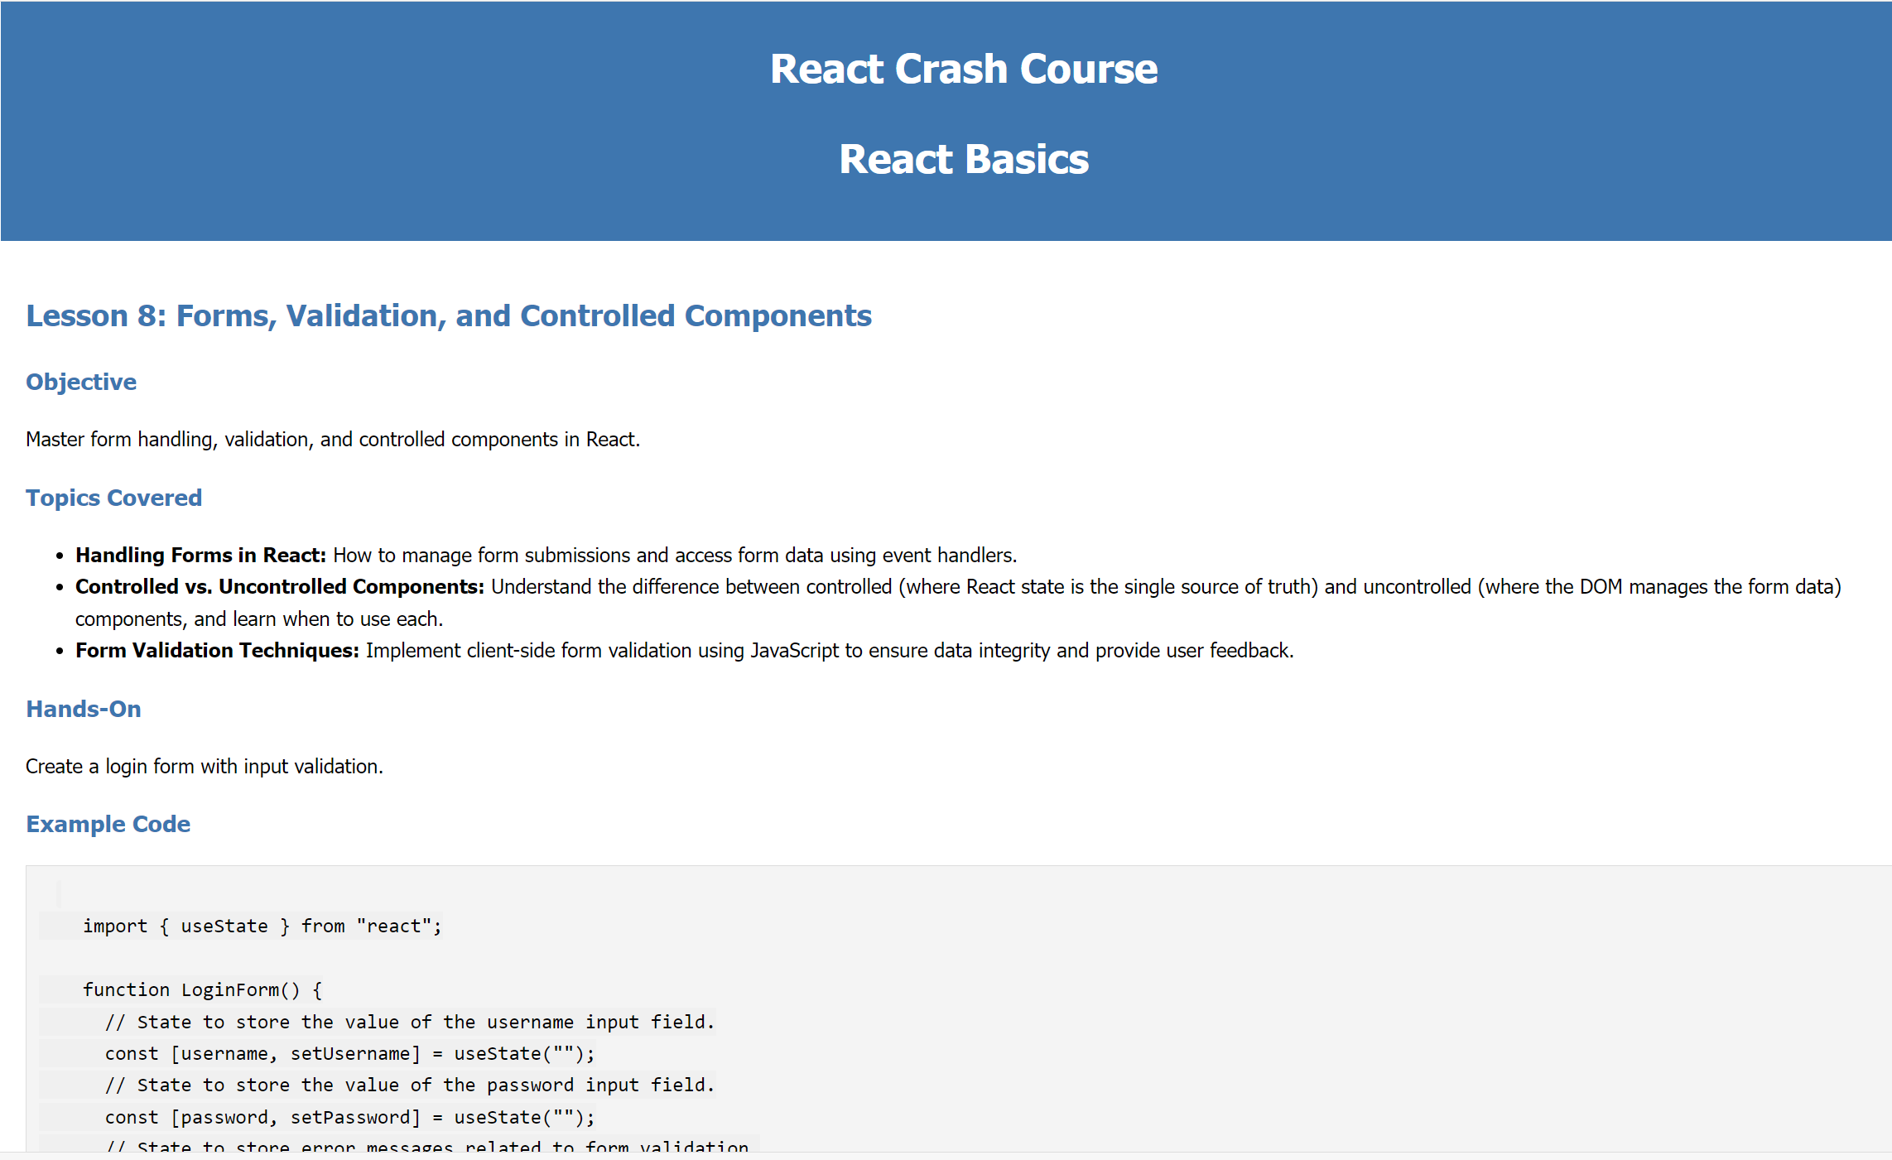
Task: Click the Topics Covered heading
Action: (113, 498)
